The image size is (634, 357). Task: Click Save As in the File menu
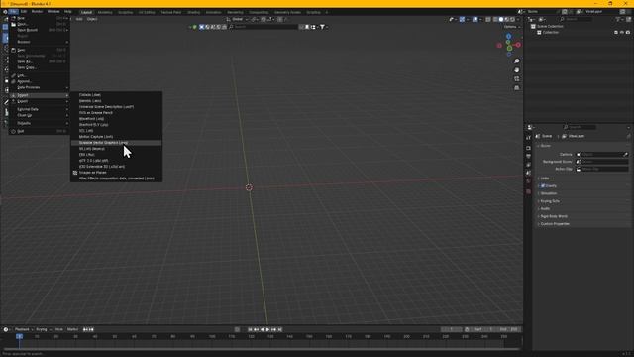coord(40,61)
